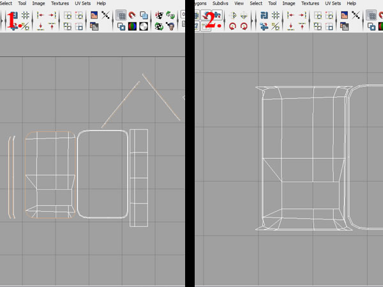Remove selected from isolate set, left editor
The height and width of the screenshot is (287, 383).
point(79,26)
